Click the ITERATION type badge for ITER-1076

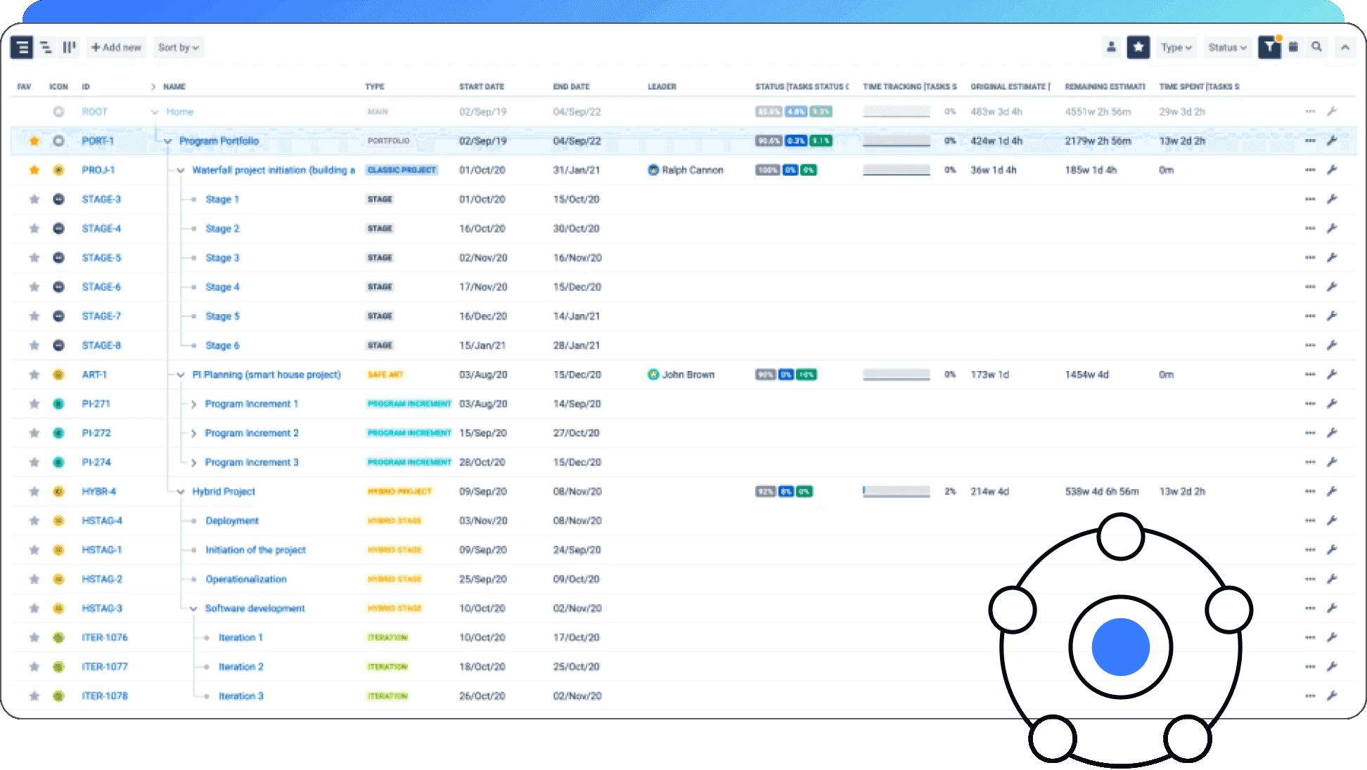[386, 638]
